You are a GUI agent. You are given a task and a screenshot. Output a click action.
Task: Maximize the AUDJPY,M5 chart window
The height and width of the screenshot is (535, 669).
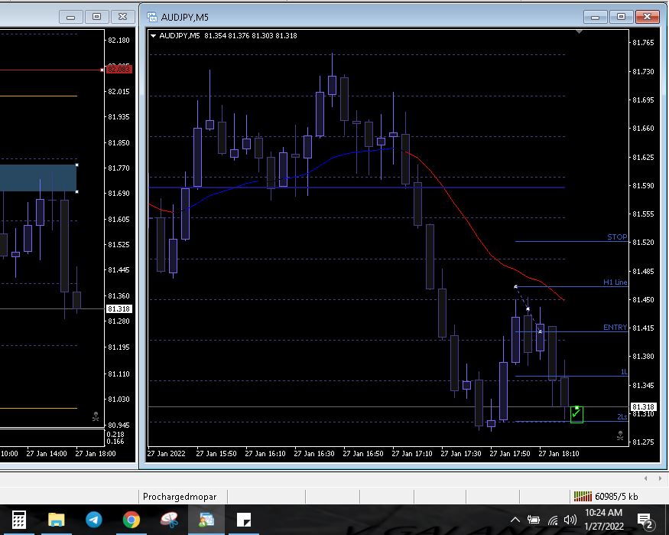pos(622,16)
